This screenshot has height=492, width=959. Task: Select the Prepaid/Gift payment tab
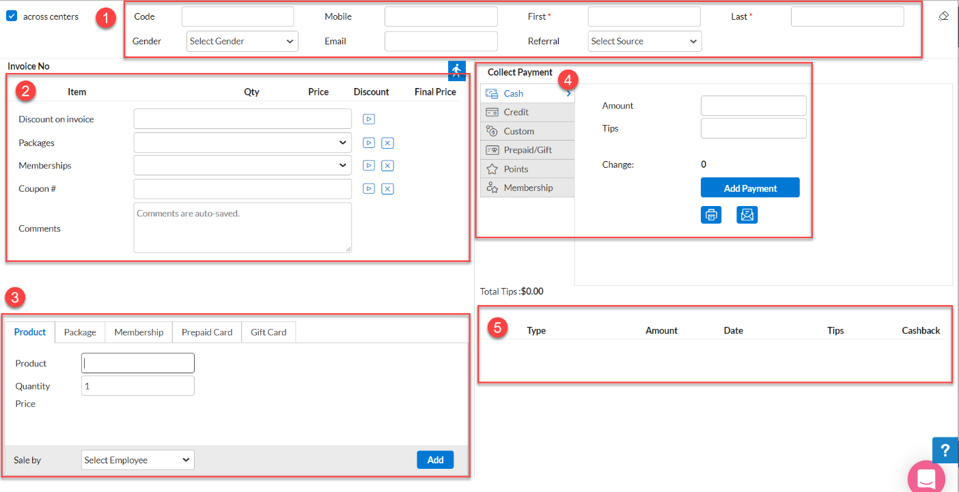click(x=527, y=150)
